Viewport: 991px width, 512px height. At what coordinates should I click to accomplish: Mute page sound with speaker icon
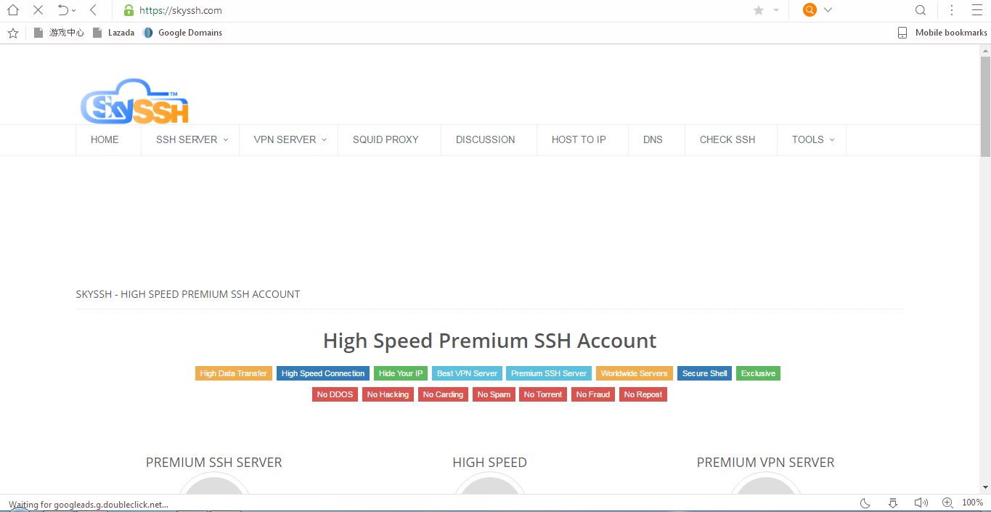(921, 503)
